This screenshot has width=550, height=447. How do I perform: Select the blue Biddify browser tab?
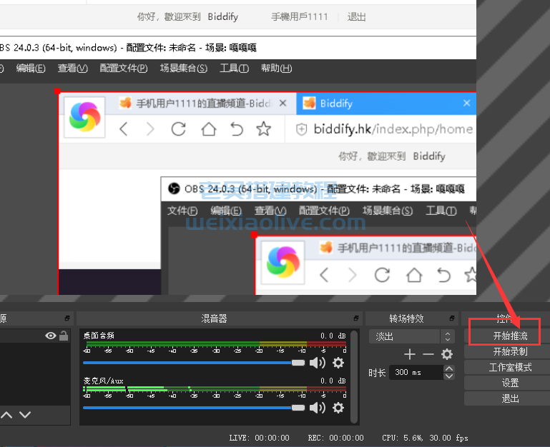386,104
